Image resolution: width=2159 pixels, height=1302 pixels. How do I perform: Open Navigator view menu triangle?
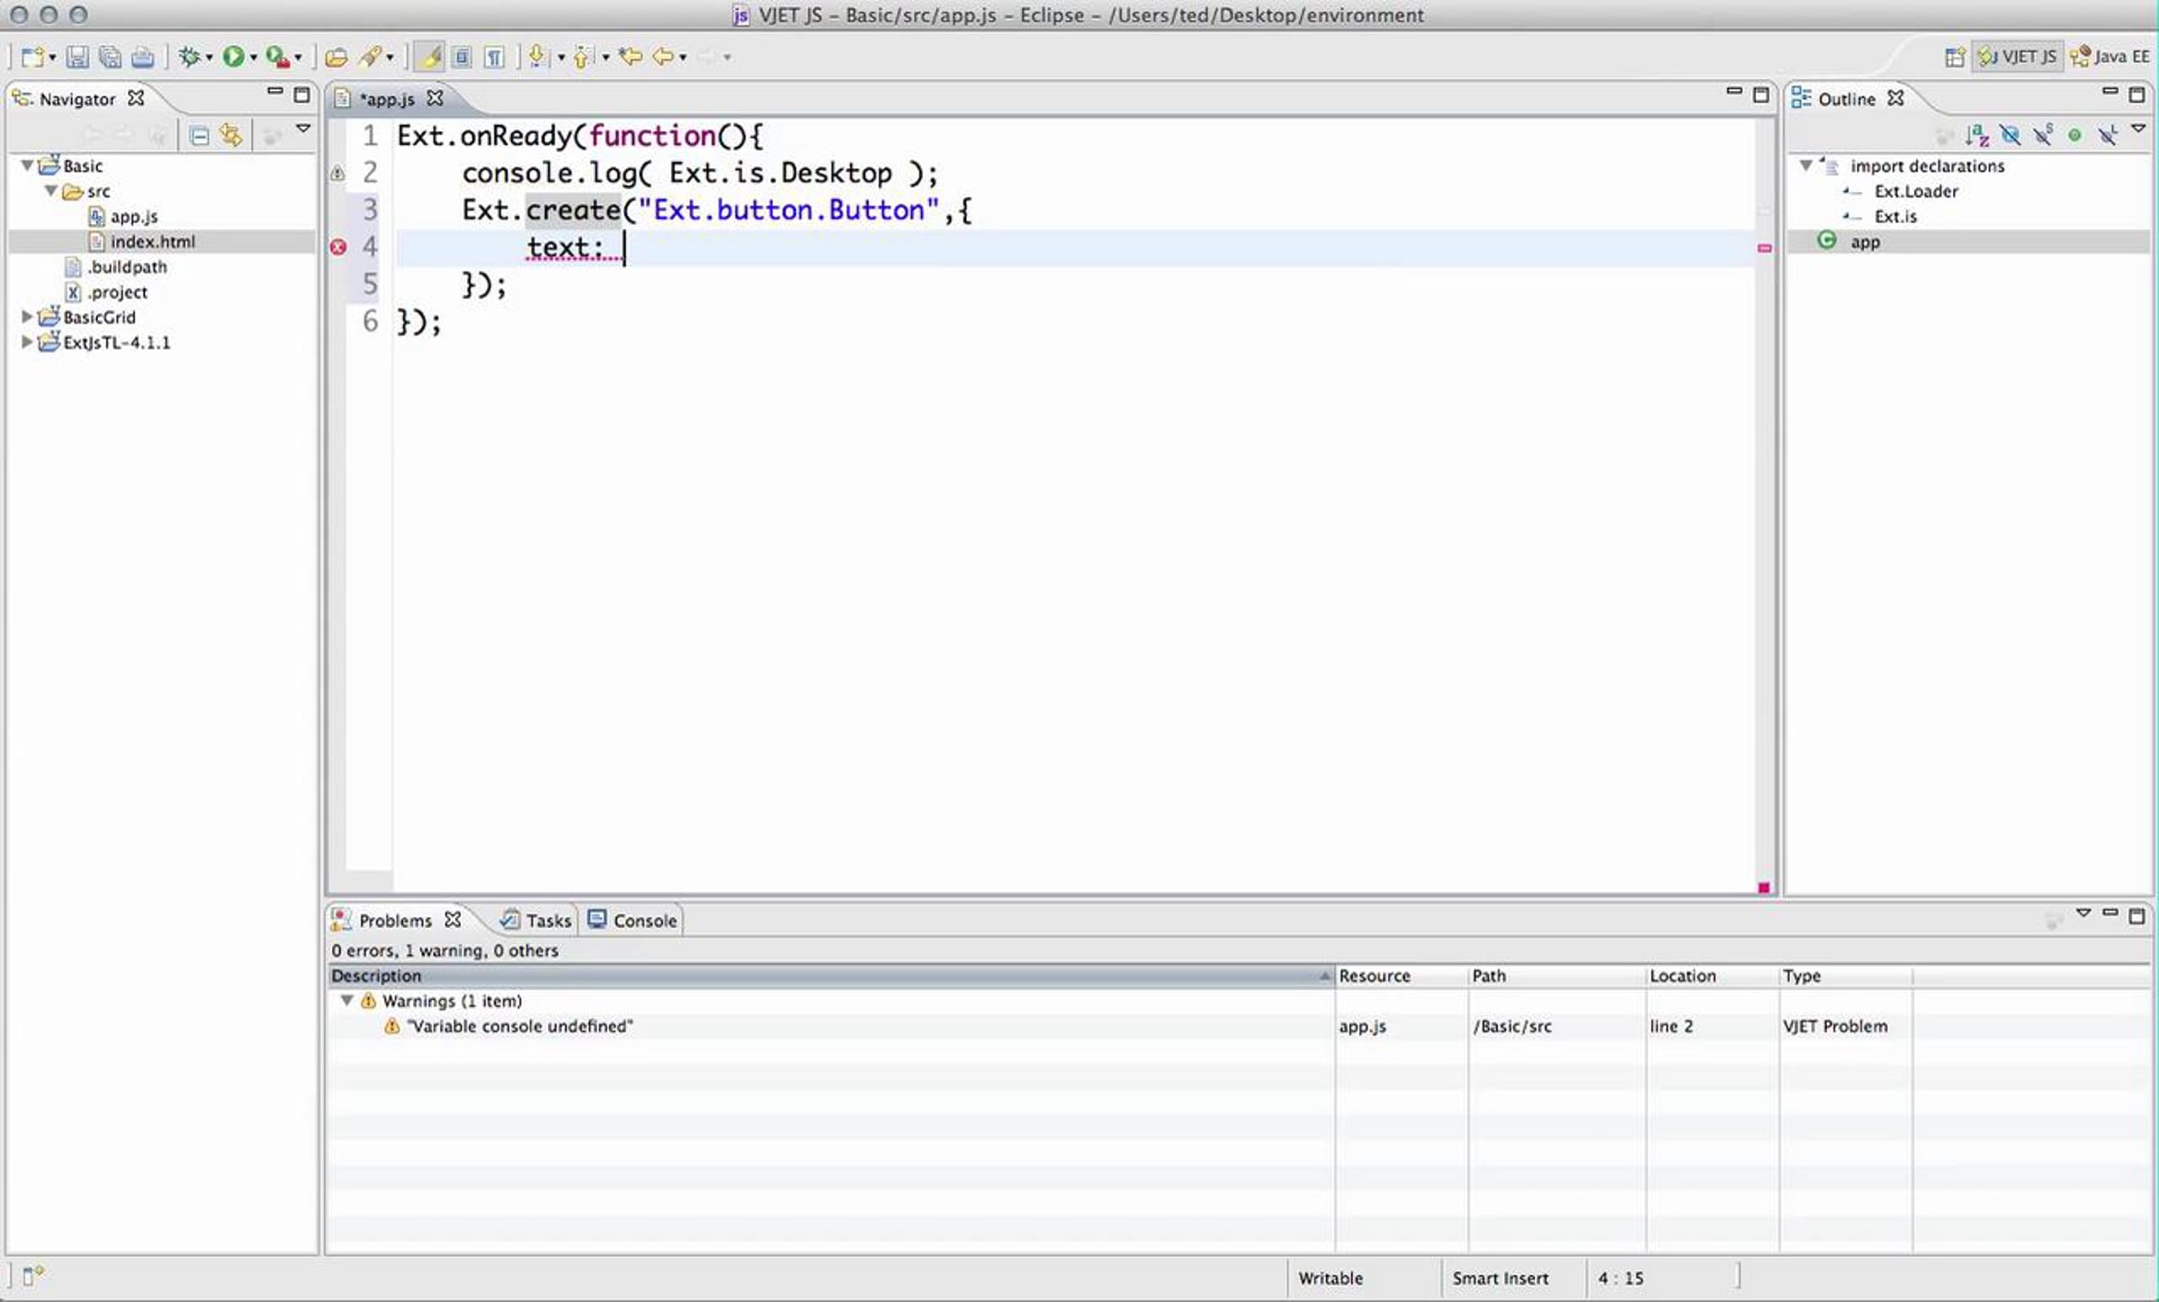[303, 129]
